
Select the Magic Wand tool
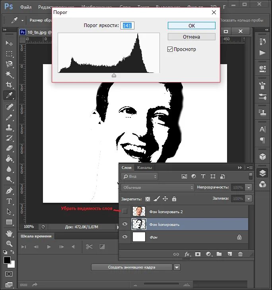9,74
